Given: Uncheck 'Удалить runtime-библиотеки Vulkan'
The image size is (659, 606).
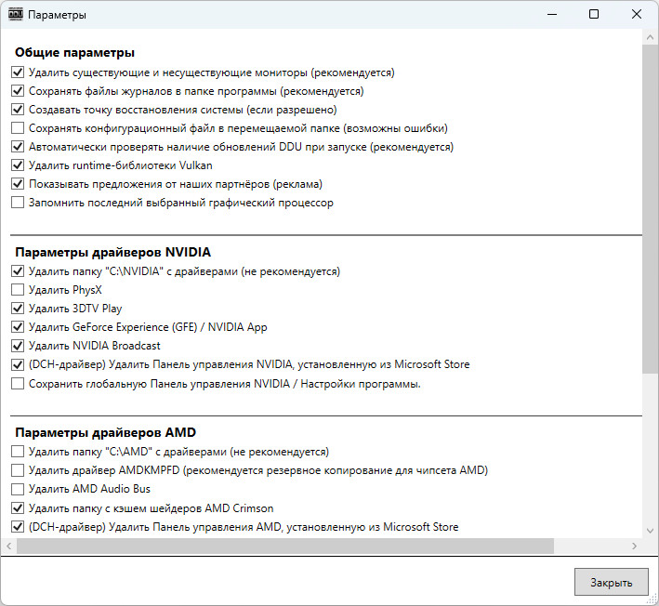Looking at the screenshot, I should coord(18,165).
